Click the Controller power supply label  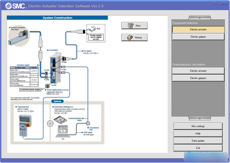click(x=30, y=89)
